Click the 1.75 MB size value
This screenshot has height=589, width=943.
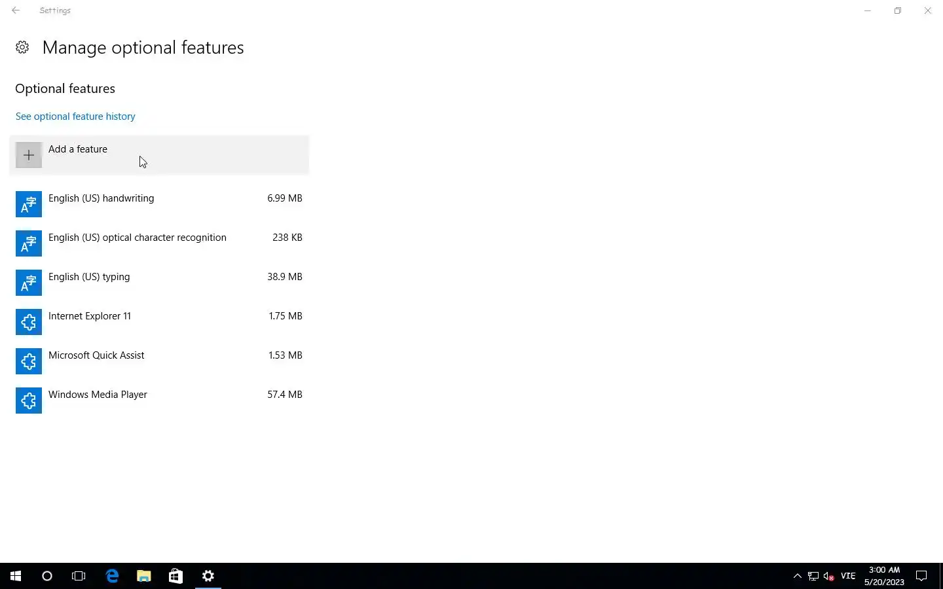pyautogui.click(x=286, y=316)
